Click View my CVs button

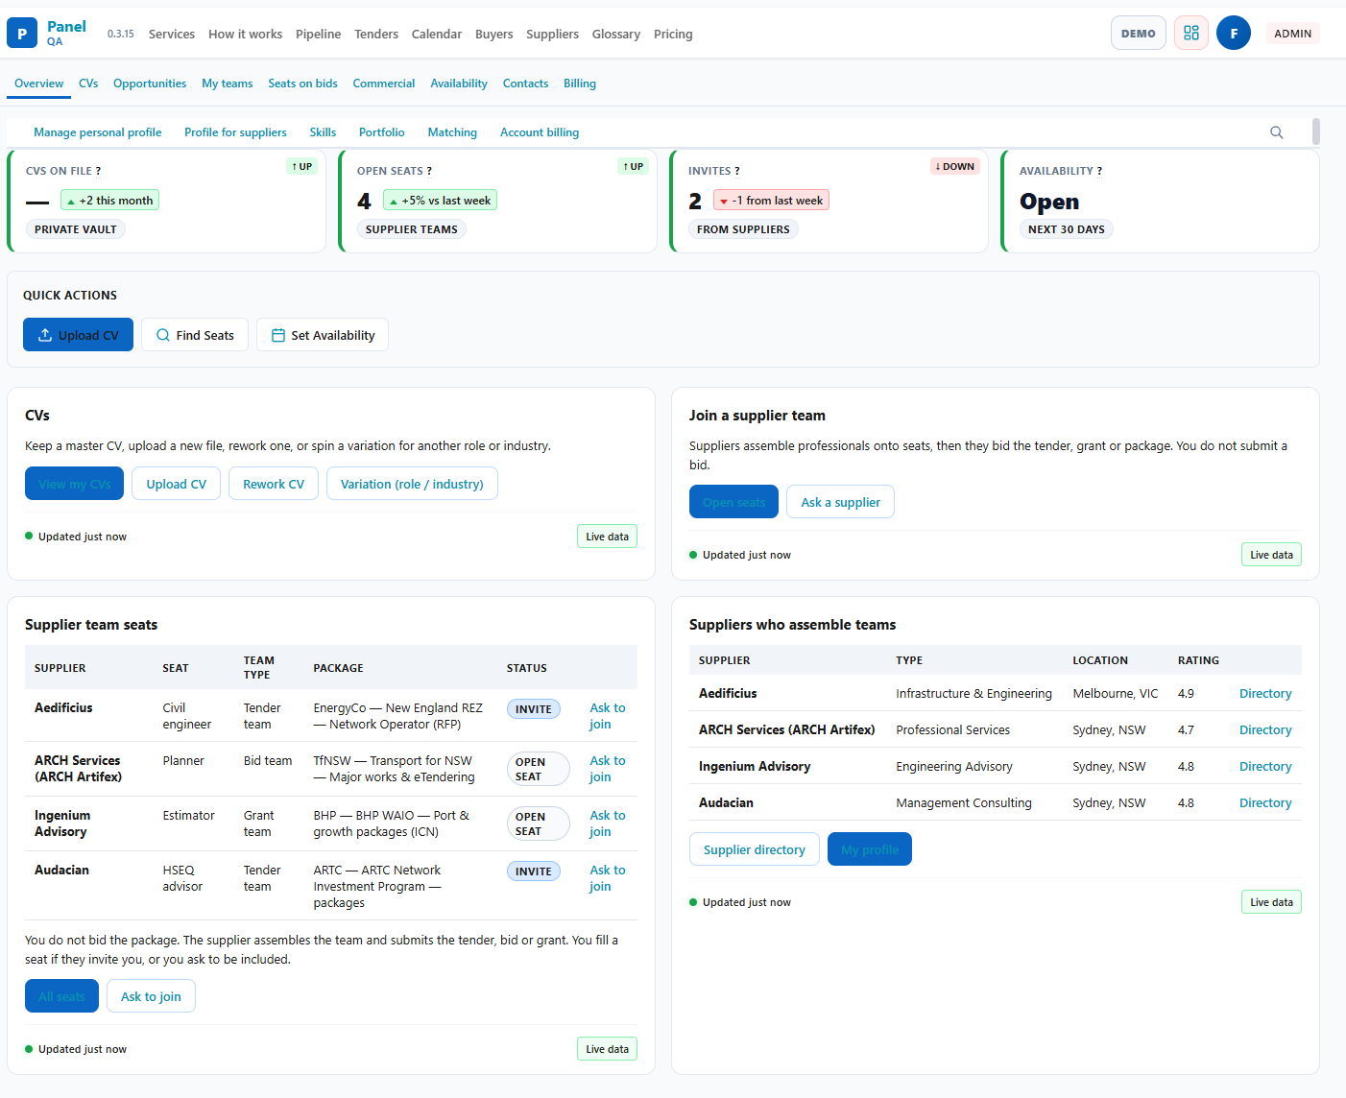pyautogui.click(x=74, y=484)
